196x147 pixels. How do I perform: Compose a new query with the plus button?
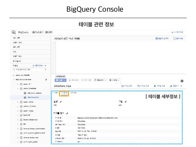(177, 32)
